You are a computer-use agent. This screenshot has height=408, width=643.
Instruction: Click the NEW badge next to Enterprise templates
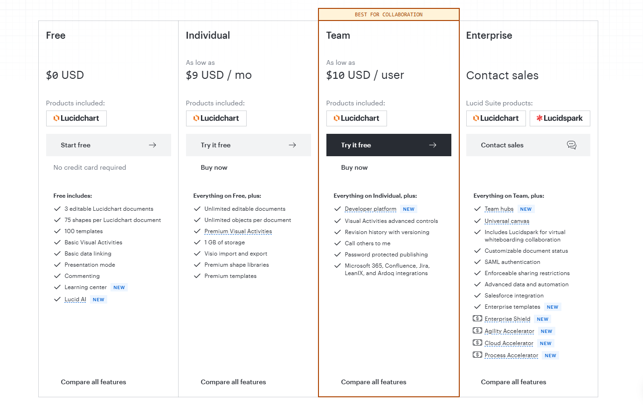pos(553,307)
